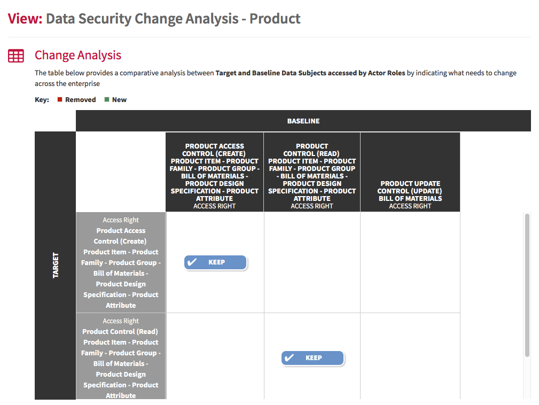Click empty cell under Product Update Control, Create row
The height and width of the screenshot is (405, 539).
(410, 262)
